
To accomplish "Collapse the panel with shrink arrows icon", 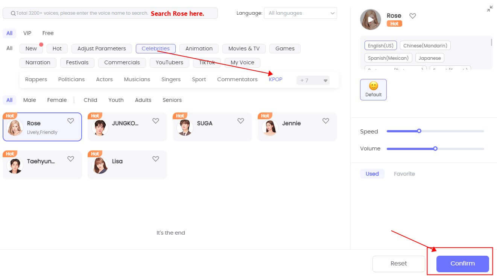I will click(489, 9).
